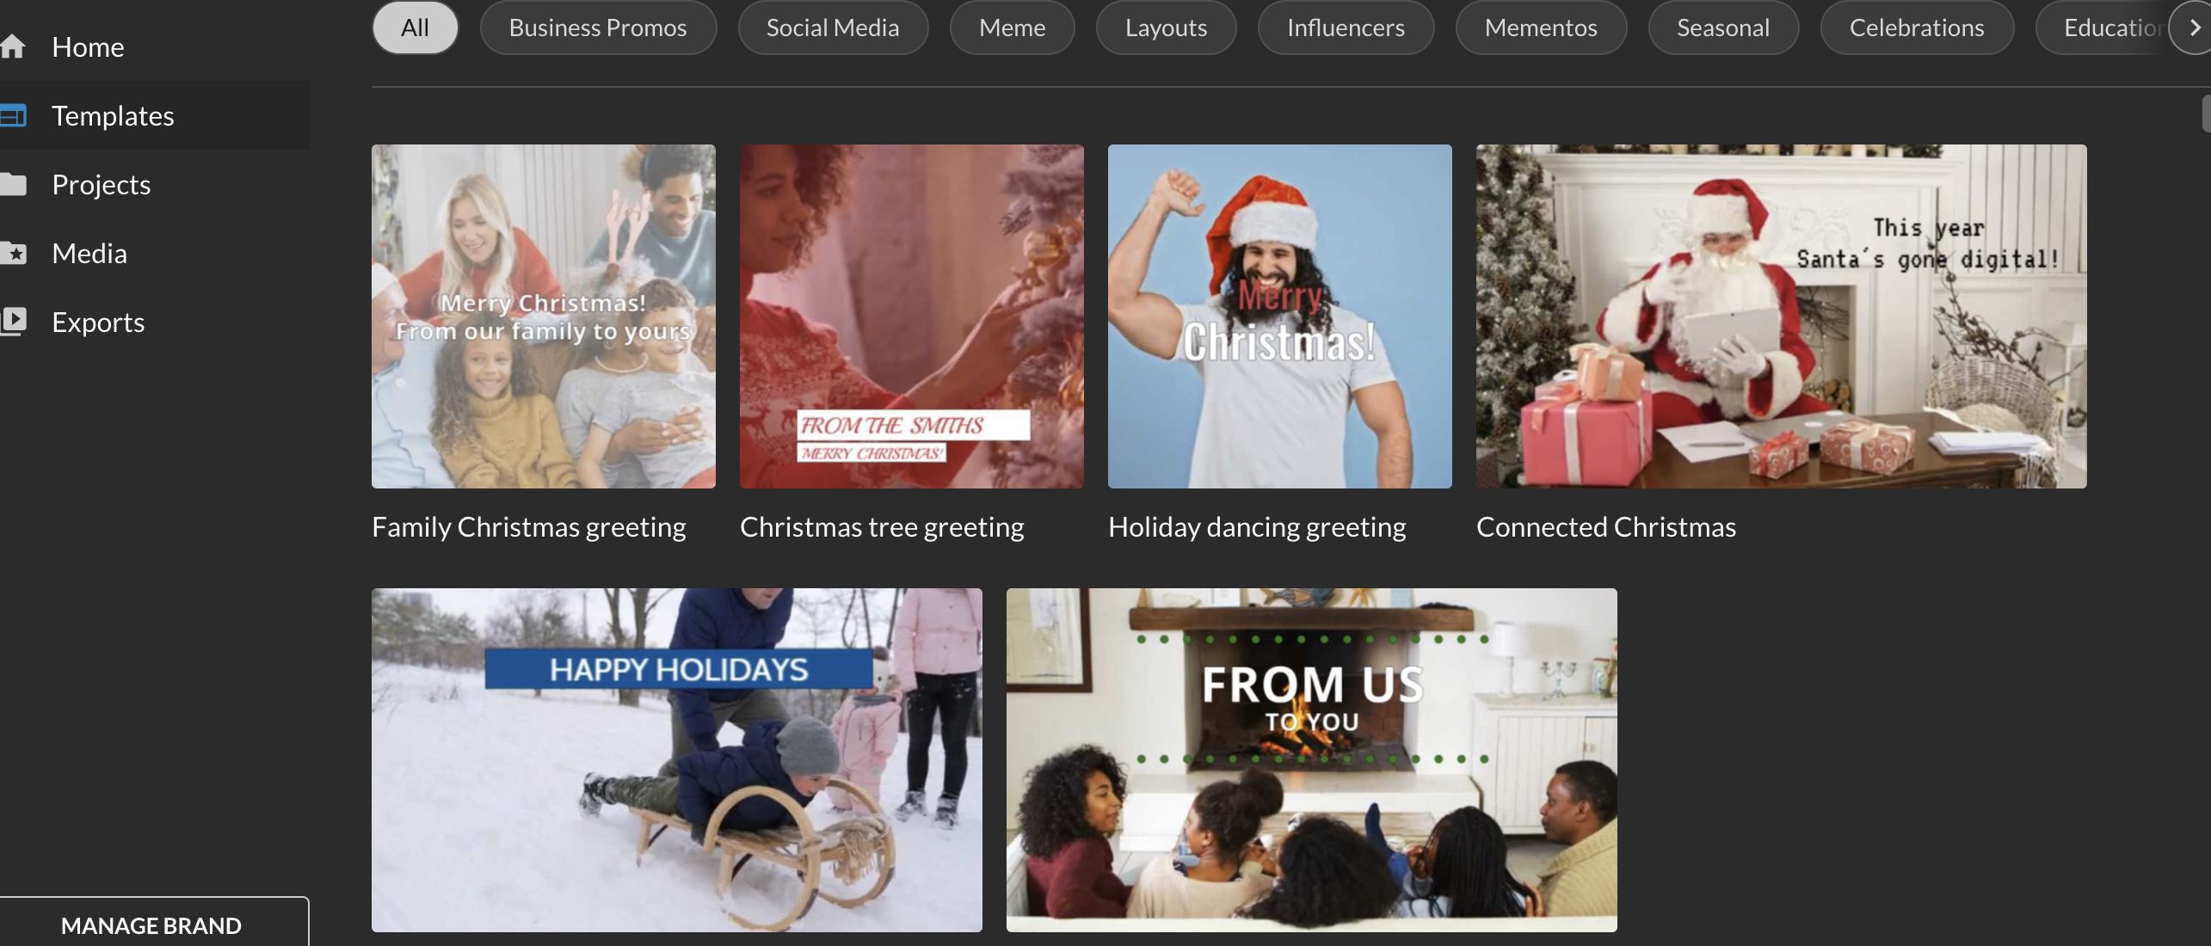The height and width of the screenshot is (946, 2211).
Task: Select the Holiday dancing greeting thumbnail
Action: tap(1279, 316)
